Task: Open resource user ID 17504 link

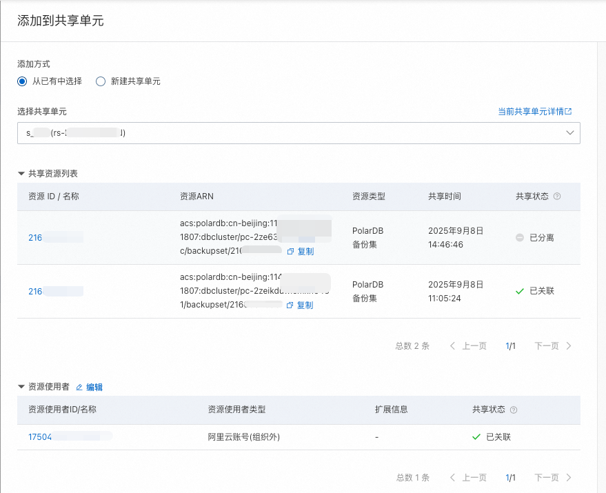Action: point(70,437)
